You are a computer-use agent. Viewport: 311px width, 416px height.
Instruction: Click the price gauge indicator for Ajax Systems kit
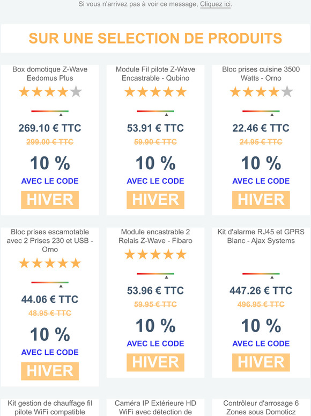261,275
